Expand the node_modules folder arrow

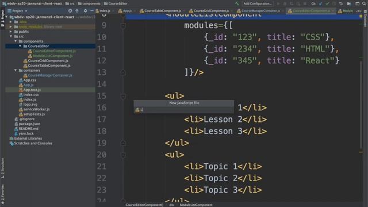[x=11, y=27]
